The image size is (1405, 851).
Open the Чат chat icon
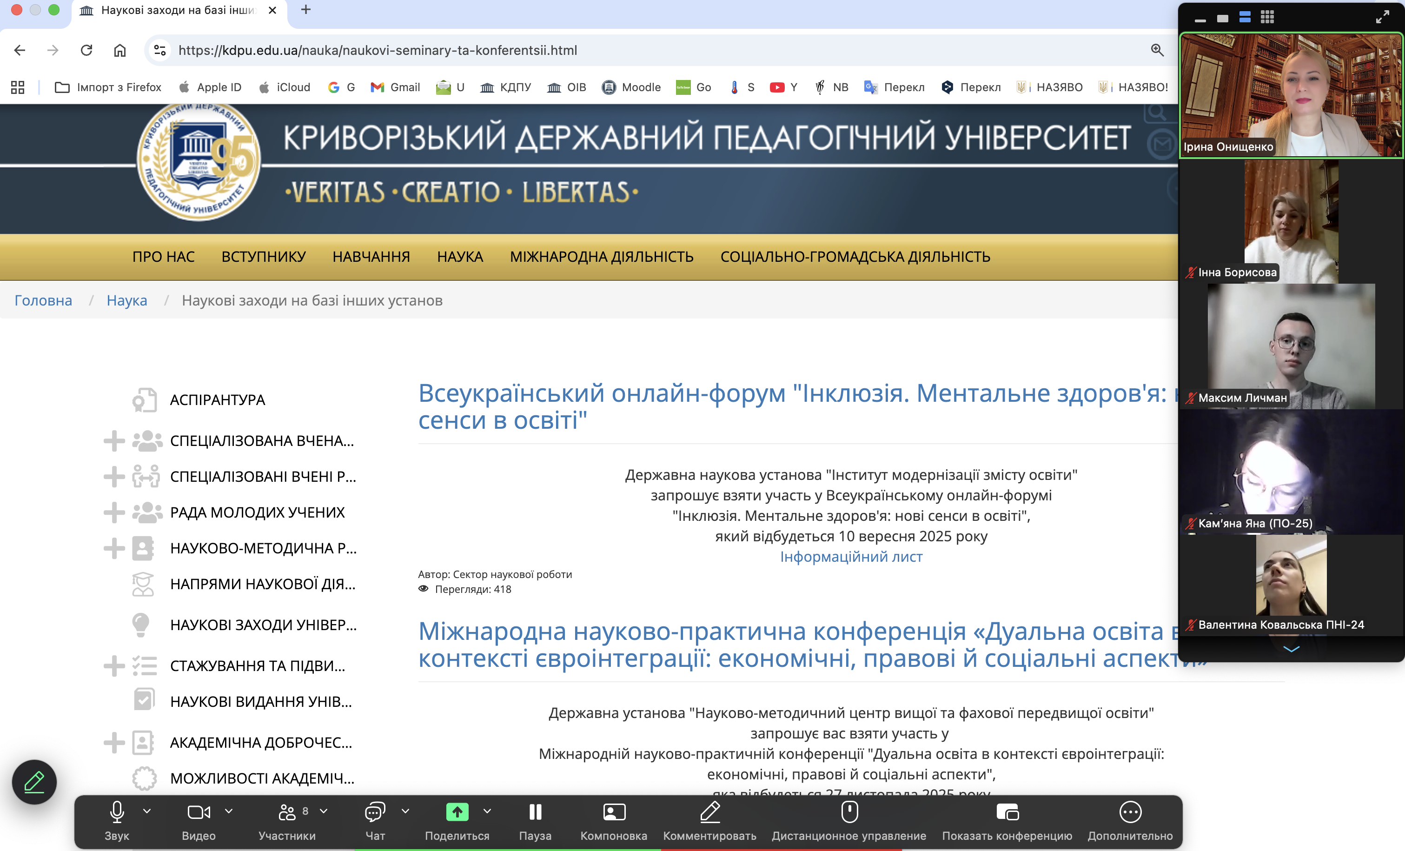pyautogui.click(x=375, y=811)
